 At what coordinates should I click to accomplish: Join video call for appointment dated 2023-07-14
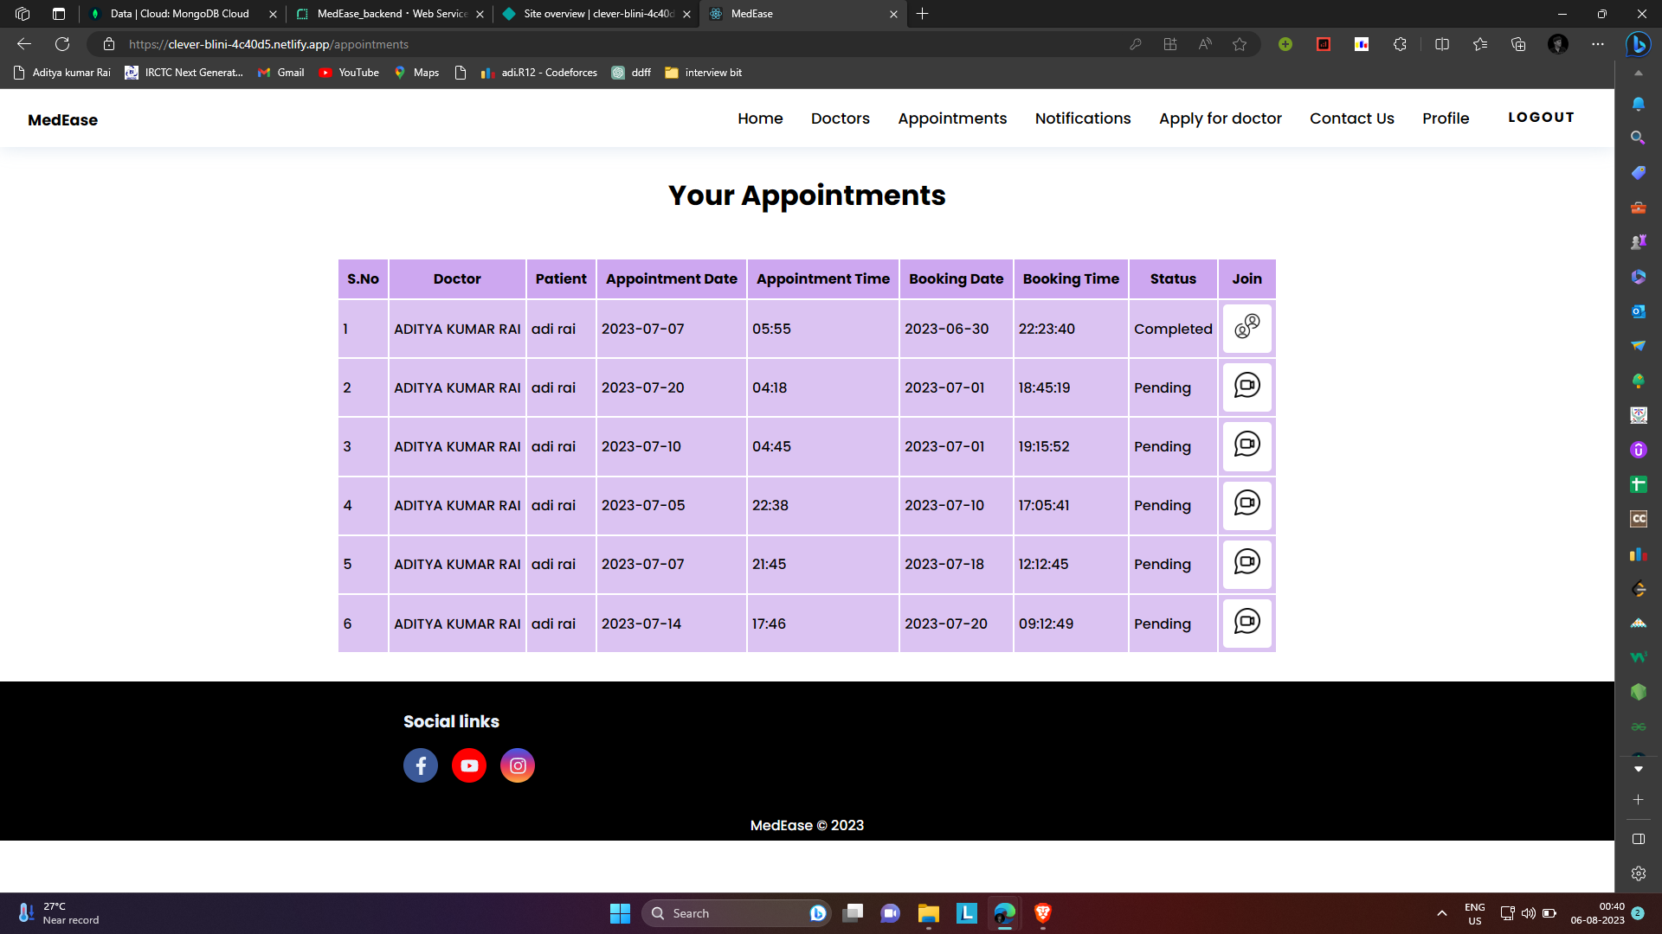coord(1246,623)
